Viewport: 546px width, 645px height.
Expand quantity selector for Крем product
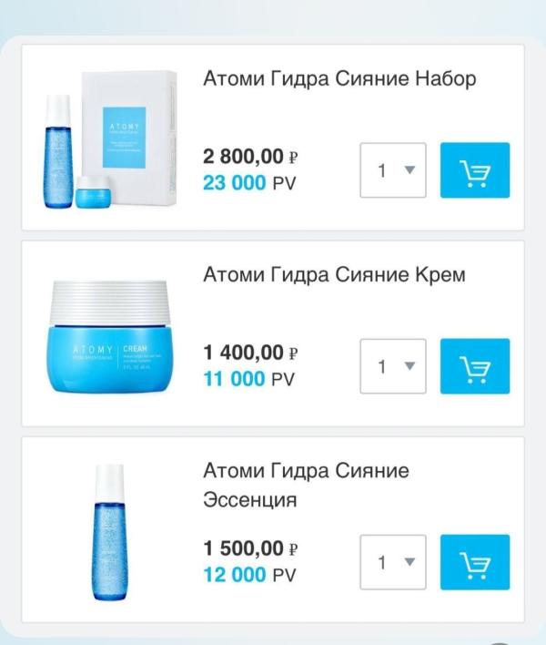393,366
